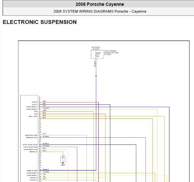Click the "2008 SYSTEM WIRING DIAGRAMS Porsche - Cayenne" subtitle
Screen dimensions: 194x182
coord(100,11)
